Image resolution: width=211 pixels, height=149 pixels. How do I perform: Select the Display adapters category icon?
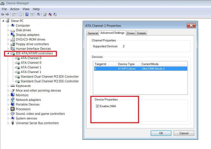13,35
